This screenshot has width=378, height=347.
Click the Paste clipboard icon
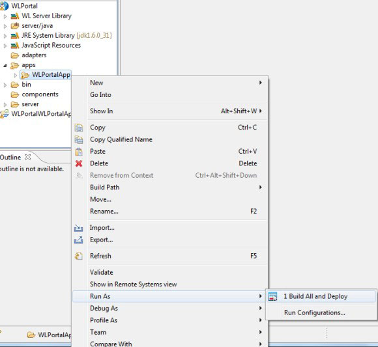79,152
